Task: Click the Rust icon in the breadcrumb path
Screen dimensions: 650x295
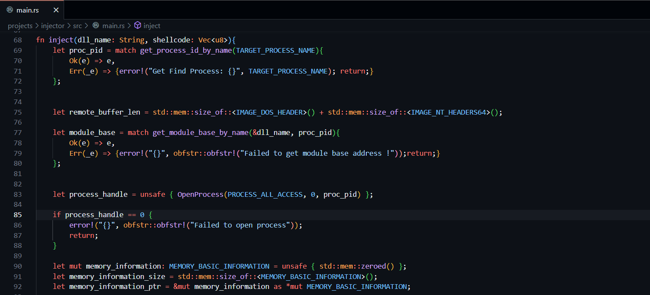Action: (x=96, y=26)
